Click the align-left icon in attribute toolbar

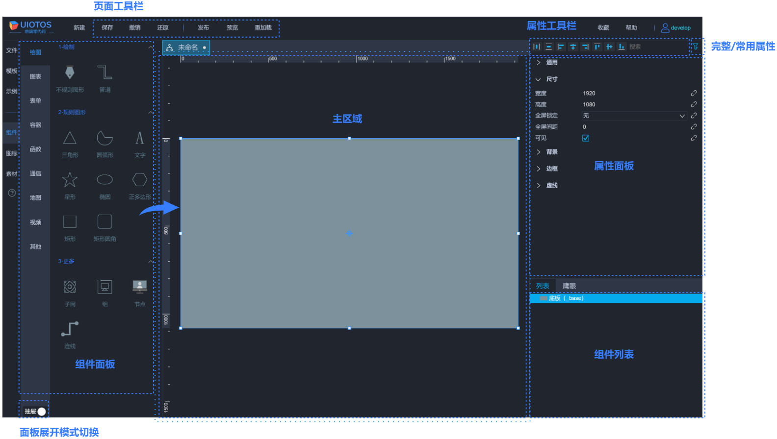[x=561, y=47]
